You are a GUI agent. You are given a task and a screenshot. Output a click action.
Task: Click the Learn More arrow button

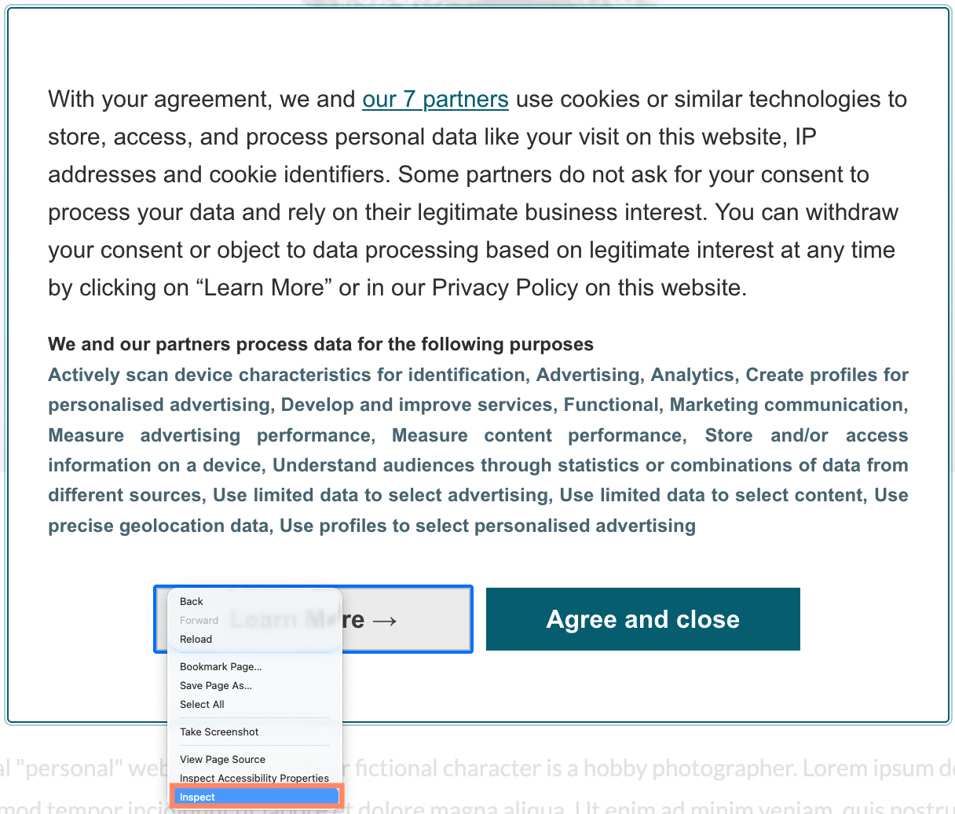click(x=405, y=620)
